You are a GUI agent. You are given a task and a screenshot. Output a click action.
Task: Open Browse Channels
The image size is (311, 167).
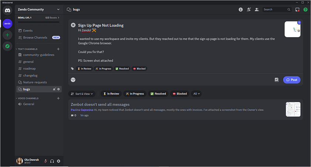[x=39, y=38]
